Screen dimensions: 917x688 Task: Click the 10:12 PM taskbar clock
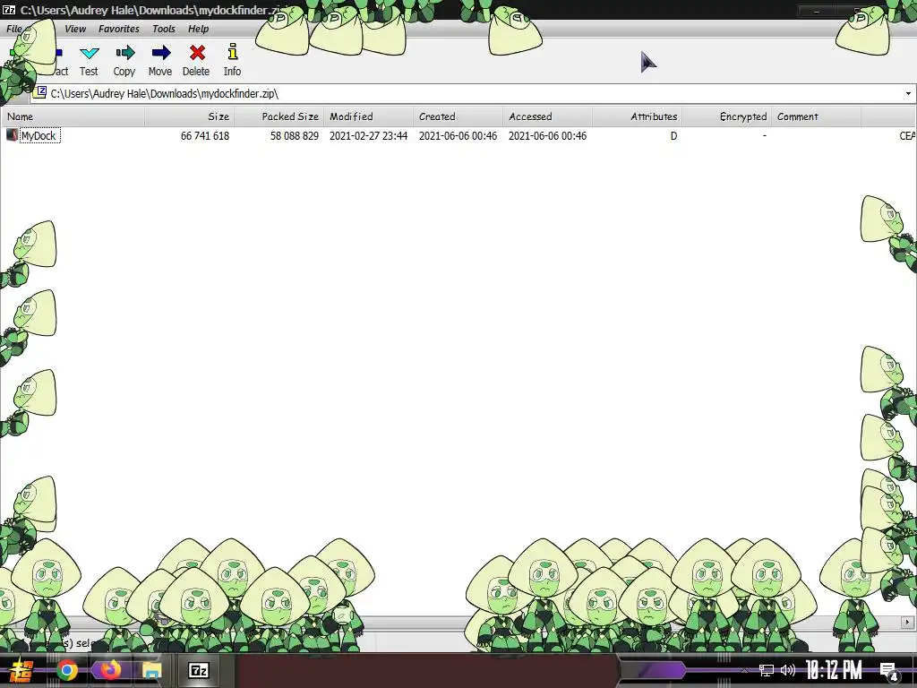834,670
